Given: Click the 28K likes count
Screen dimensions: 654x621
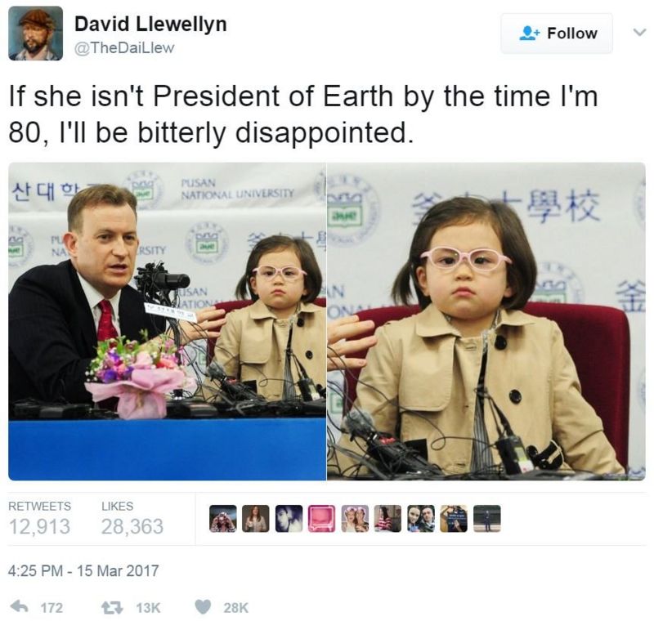Looking at the screenshot, I should coord(235,608).
